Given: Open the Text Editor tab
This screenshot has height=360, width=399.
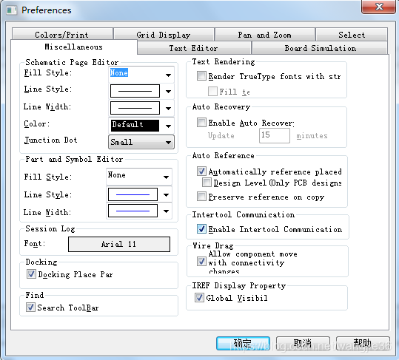Looking at the screenshot, I should [194, 48].
